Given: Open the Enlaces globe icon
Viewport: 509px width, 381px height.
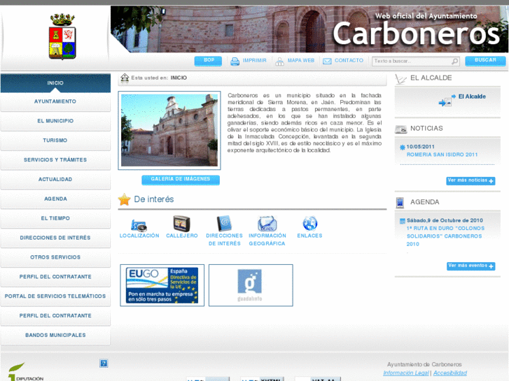Looking at the screenshot, I should click(309, 224).
